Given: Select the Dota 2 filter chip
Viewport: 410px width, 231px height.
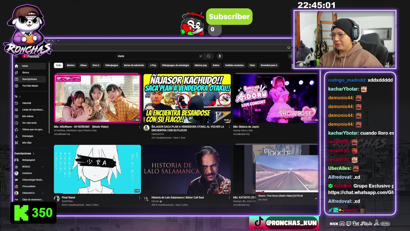Looking at the screenshot, I should (x=96, y=65).
